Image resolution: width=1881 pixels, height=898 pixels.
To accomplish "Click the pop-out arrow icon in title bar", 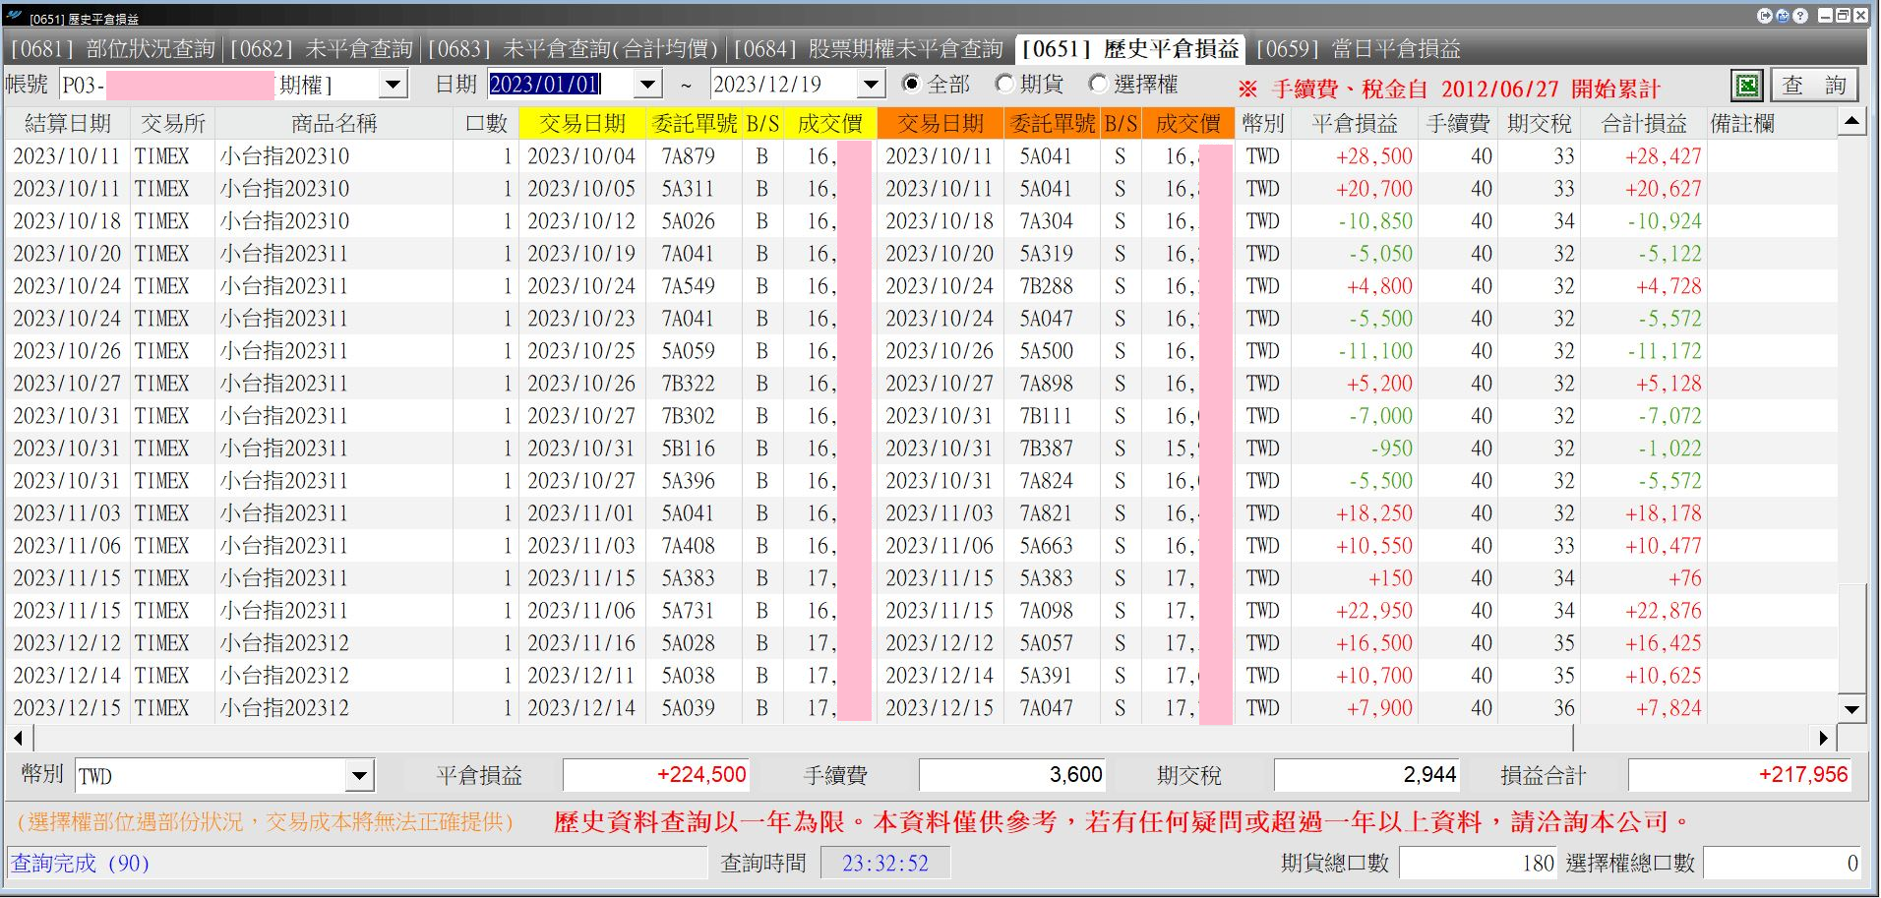I will [1765, 16].
